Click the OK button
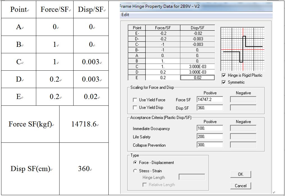Image resolution: width=285 pixels, height=196 pixels. pos(241,174)
